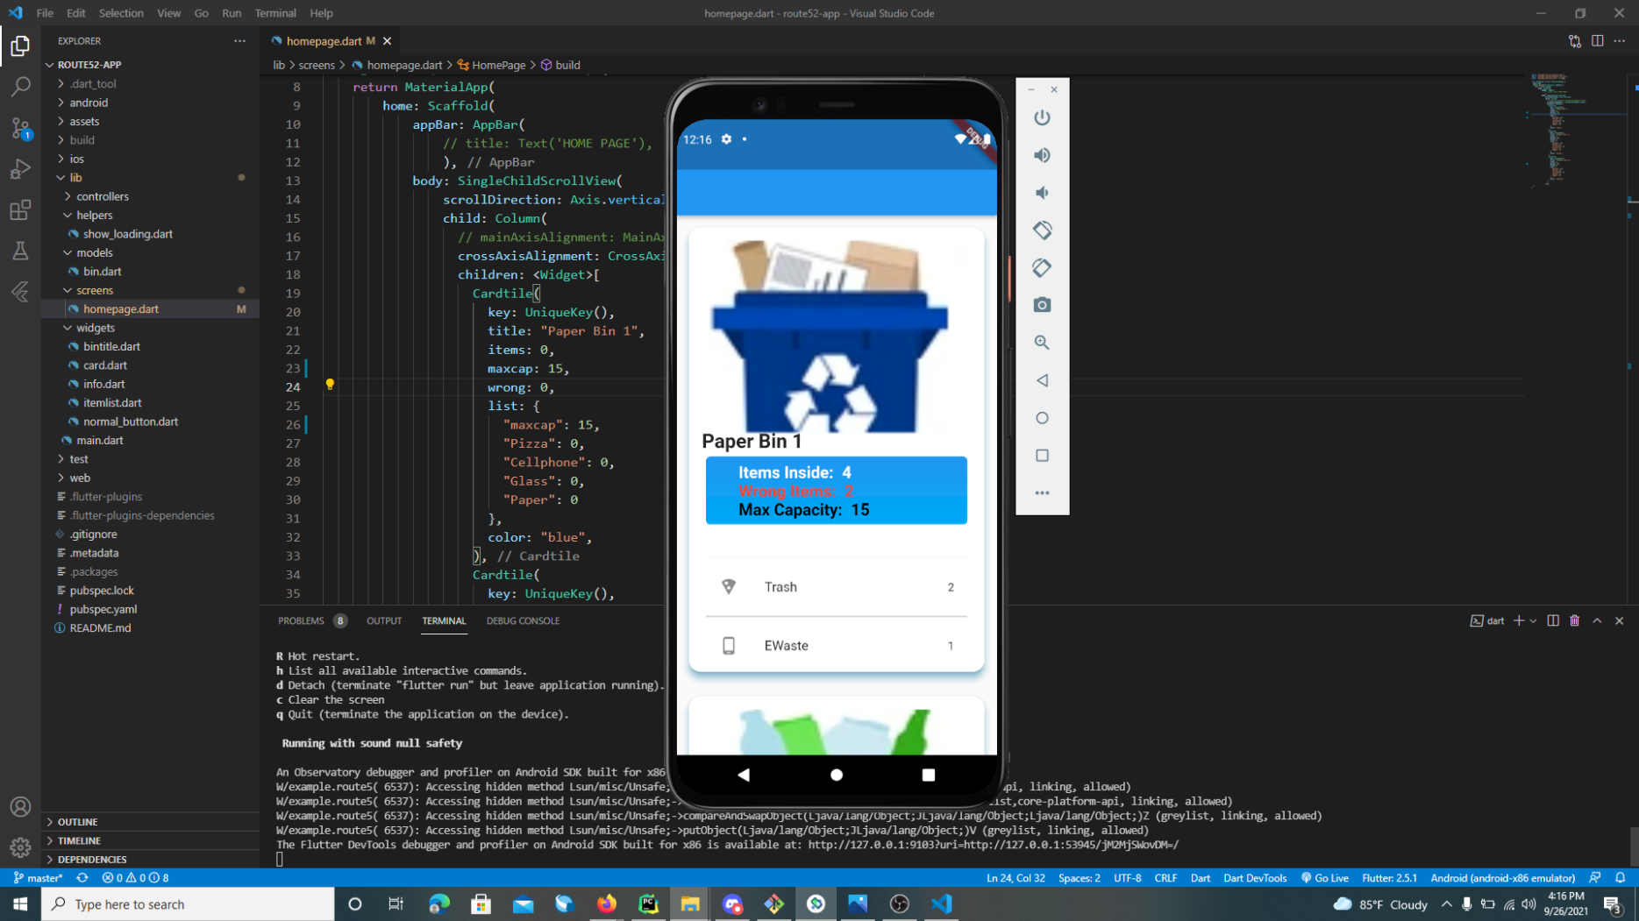Raise volume on the emulator toolbar

click(1042, 155)
